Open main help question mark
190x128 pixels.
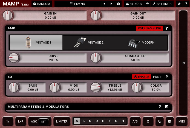coord(186,4)
